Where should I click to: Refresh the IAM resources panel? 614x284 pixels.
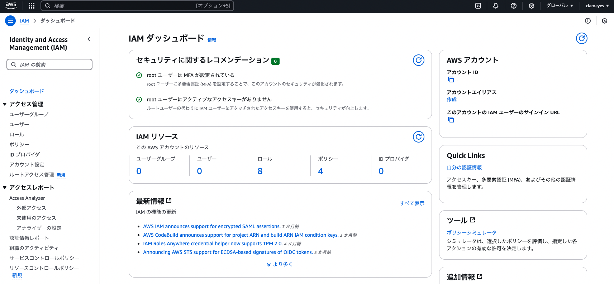pos(419,137)
